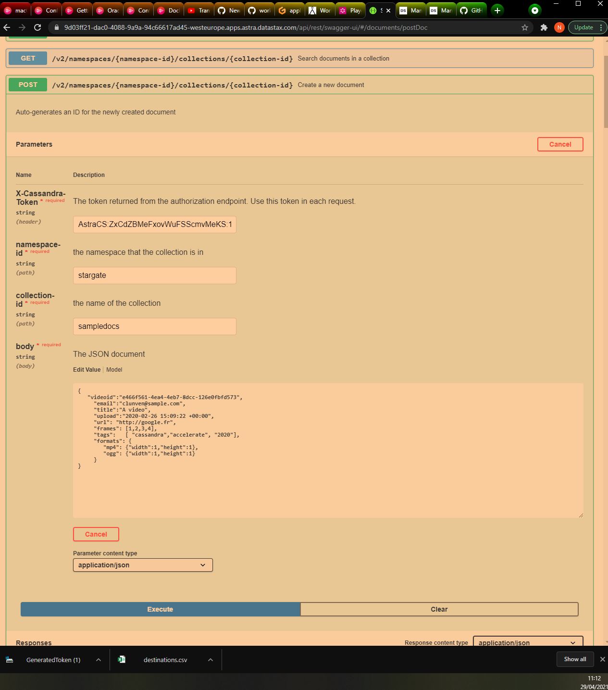Cancel editing the JSON body
This screenshot has width=608, height=690.
[x=96, y=534]
